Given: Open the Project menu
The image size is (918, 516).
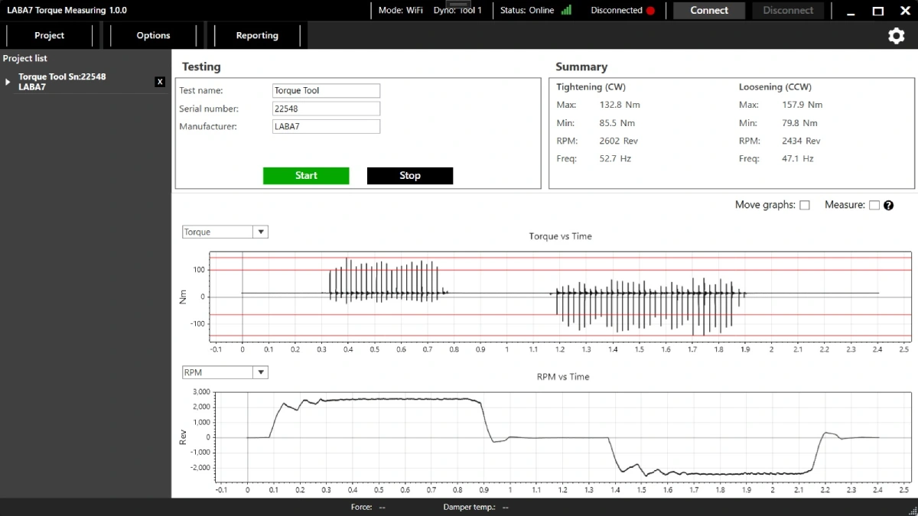Looking at the screenshot, I should tap(49, 35).
